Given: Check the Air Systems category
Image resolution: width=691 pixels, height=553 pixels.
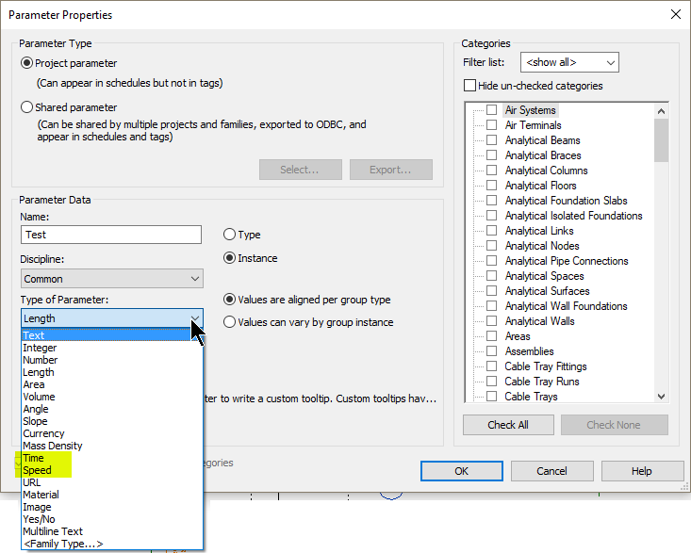Looking at the screenshot, I should [491, 109].
